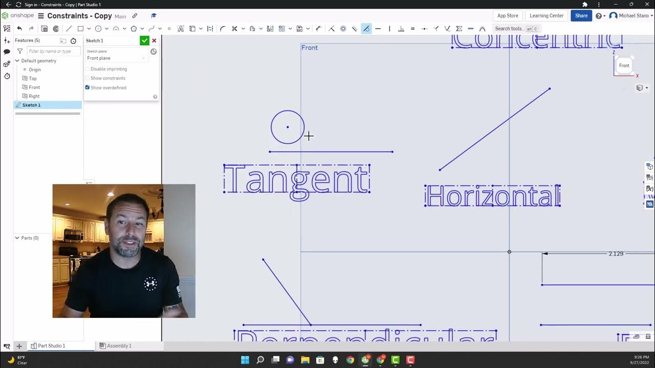Open comments panel in left sidebar
This screenshot has width=655, height=368.
[7, 52]
